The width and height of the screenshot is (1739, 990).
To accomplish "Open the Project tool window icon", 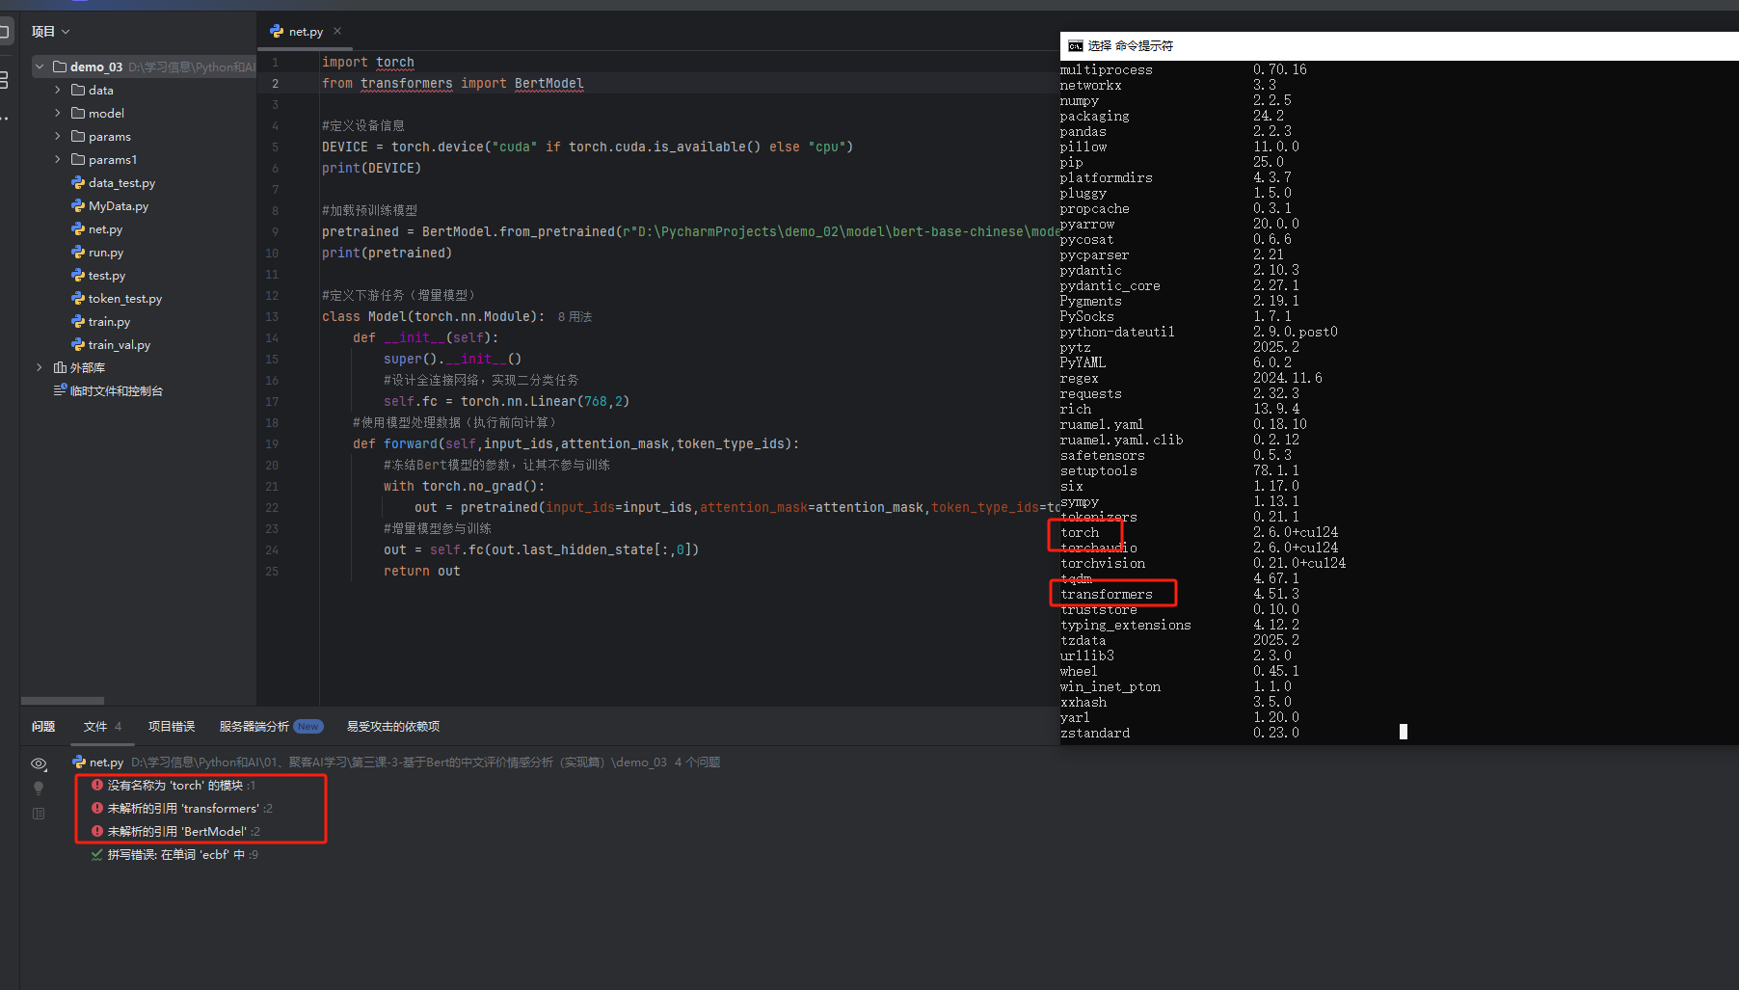I will tap(4, 32).
